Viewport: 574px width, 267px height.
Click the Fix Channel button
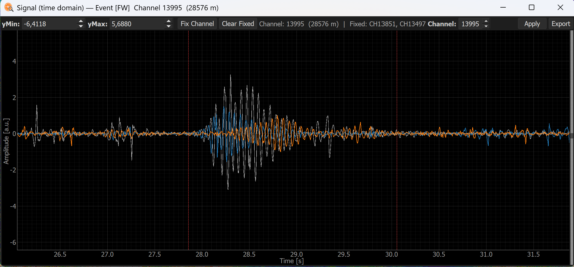[197, 24]
